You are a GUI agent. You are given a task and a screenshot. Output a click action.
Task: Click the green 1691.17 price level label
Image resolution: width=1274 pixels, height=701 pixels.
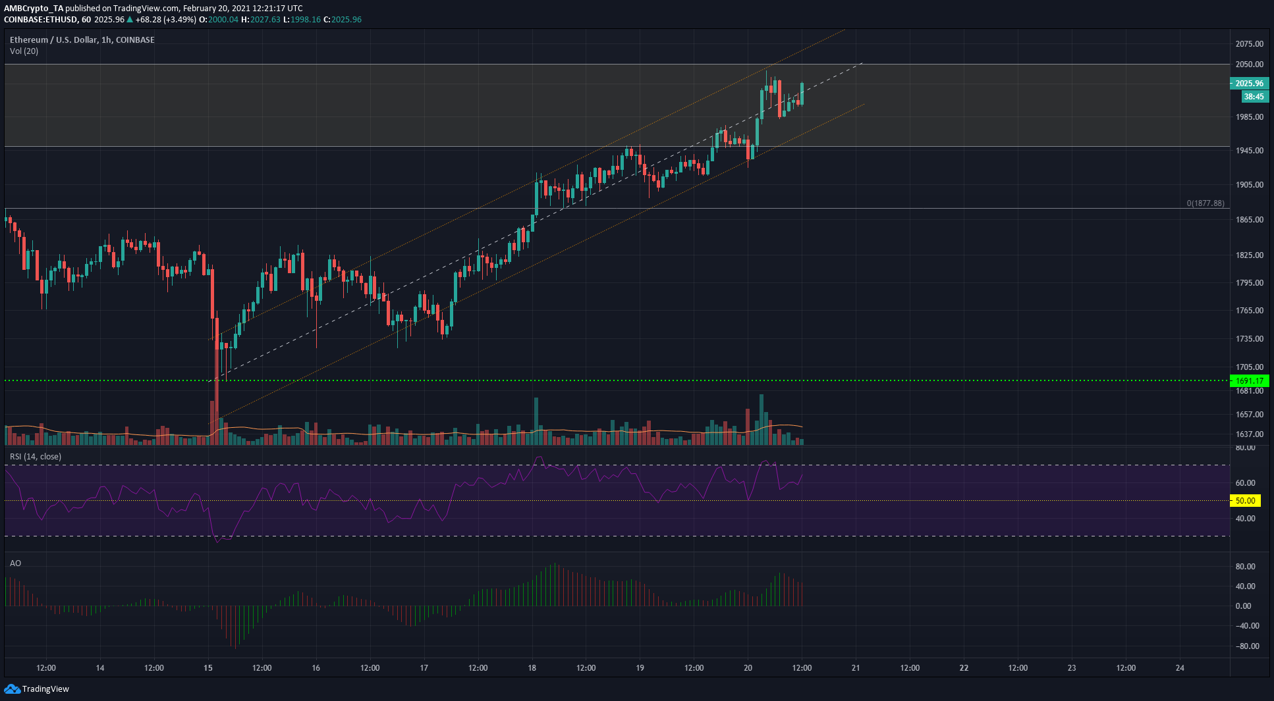pyautogui.click(x=1249, y=381)
